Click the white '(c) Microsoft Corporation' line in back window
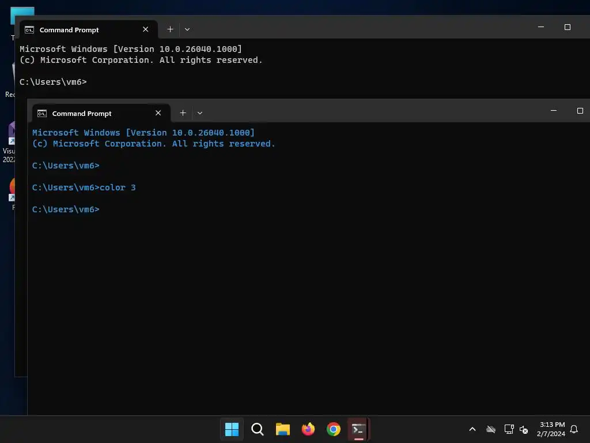 (141, 60)
